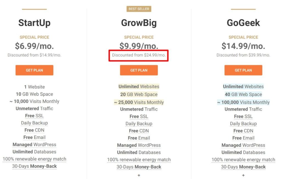Expand GrowBig features with plus sign
Image resolution: width=281 pixels, height=179 pixels.
[x=139, y=175]
